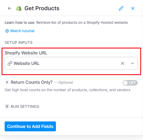Click the RUN SETTINGS label
This screenshot has height=140, width=143.
click(x=25, y=107)
